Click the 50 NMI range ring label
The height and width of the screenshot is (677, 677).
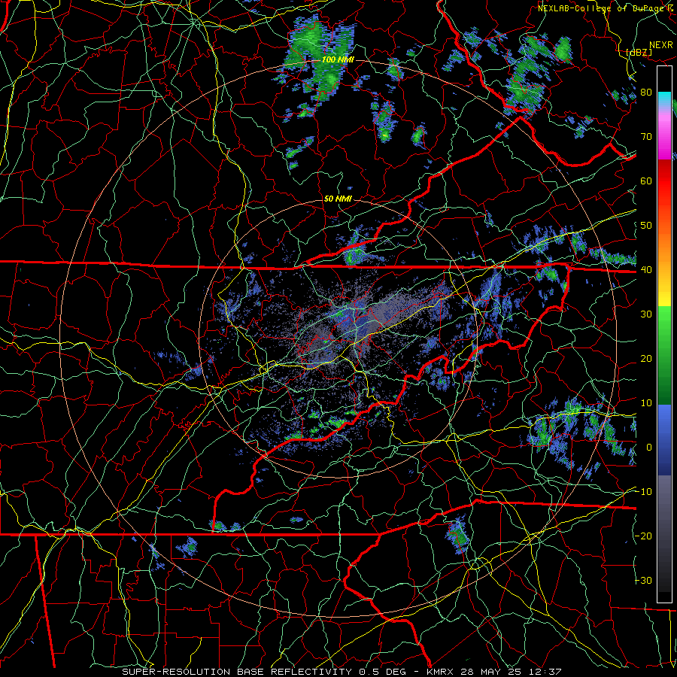(x=338, y=199)
